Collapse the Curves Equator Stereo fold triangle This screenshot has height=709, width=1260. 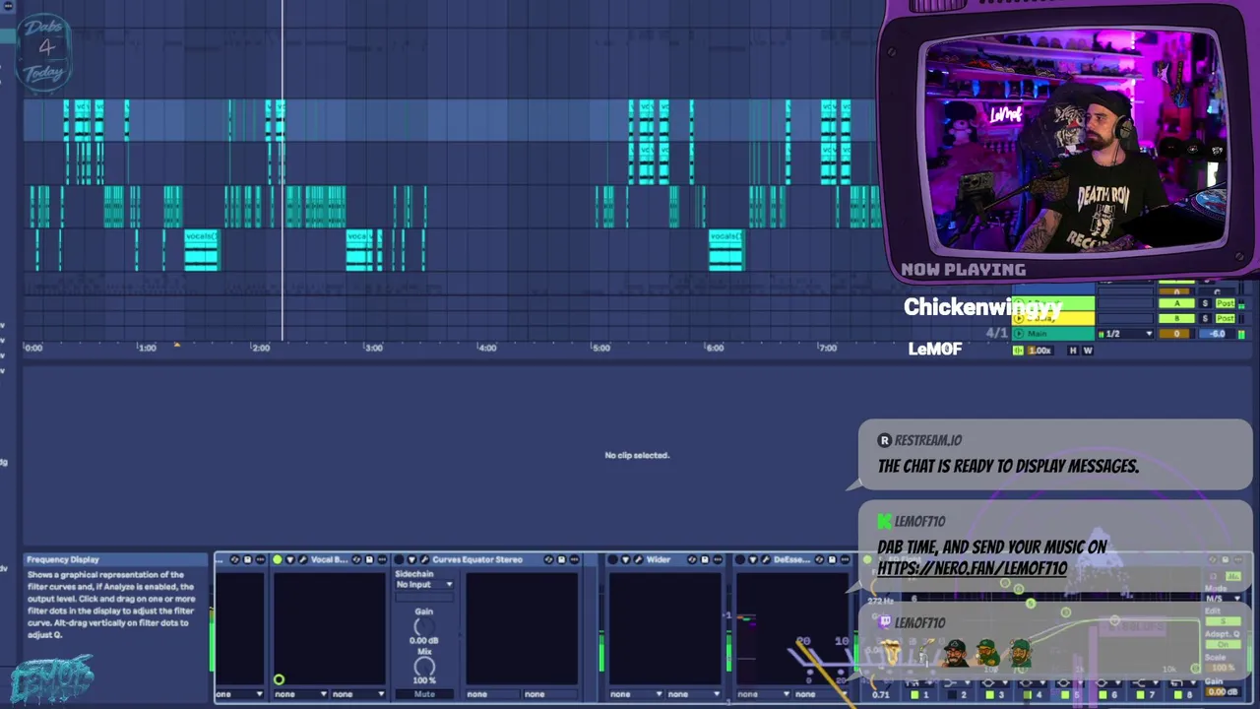click(x=411, y=559)
